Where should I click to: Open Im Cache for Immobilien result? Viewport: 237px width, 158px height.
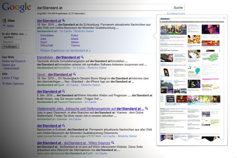coord(79,68)
